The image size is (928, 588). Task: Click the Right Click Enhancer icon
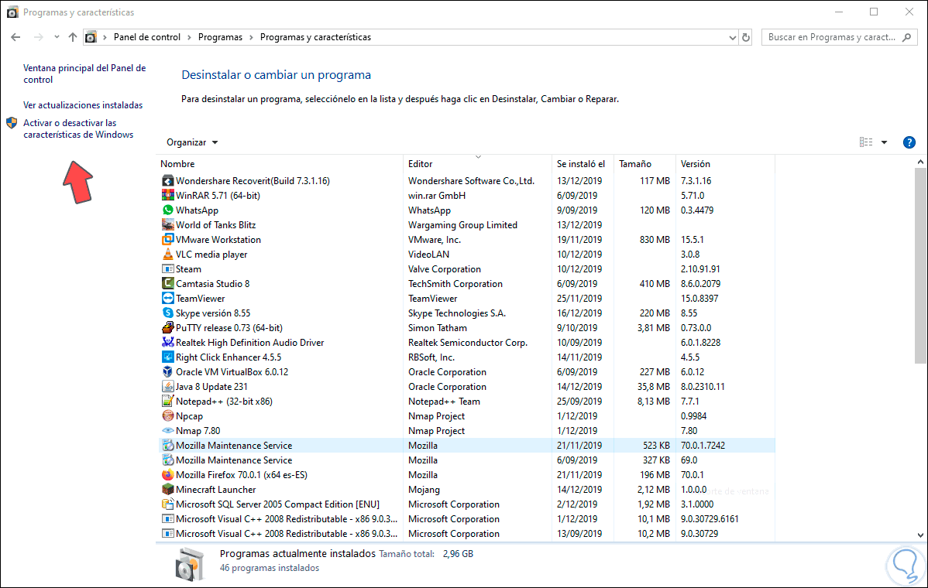pyautogui.click(x=167, y=357)
